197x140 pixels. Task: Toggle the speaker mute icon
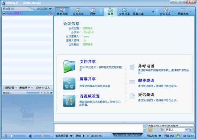coord(30,136)
